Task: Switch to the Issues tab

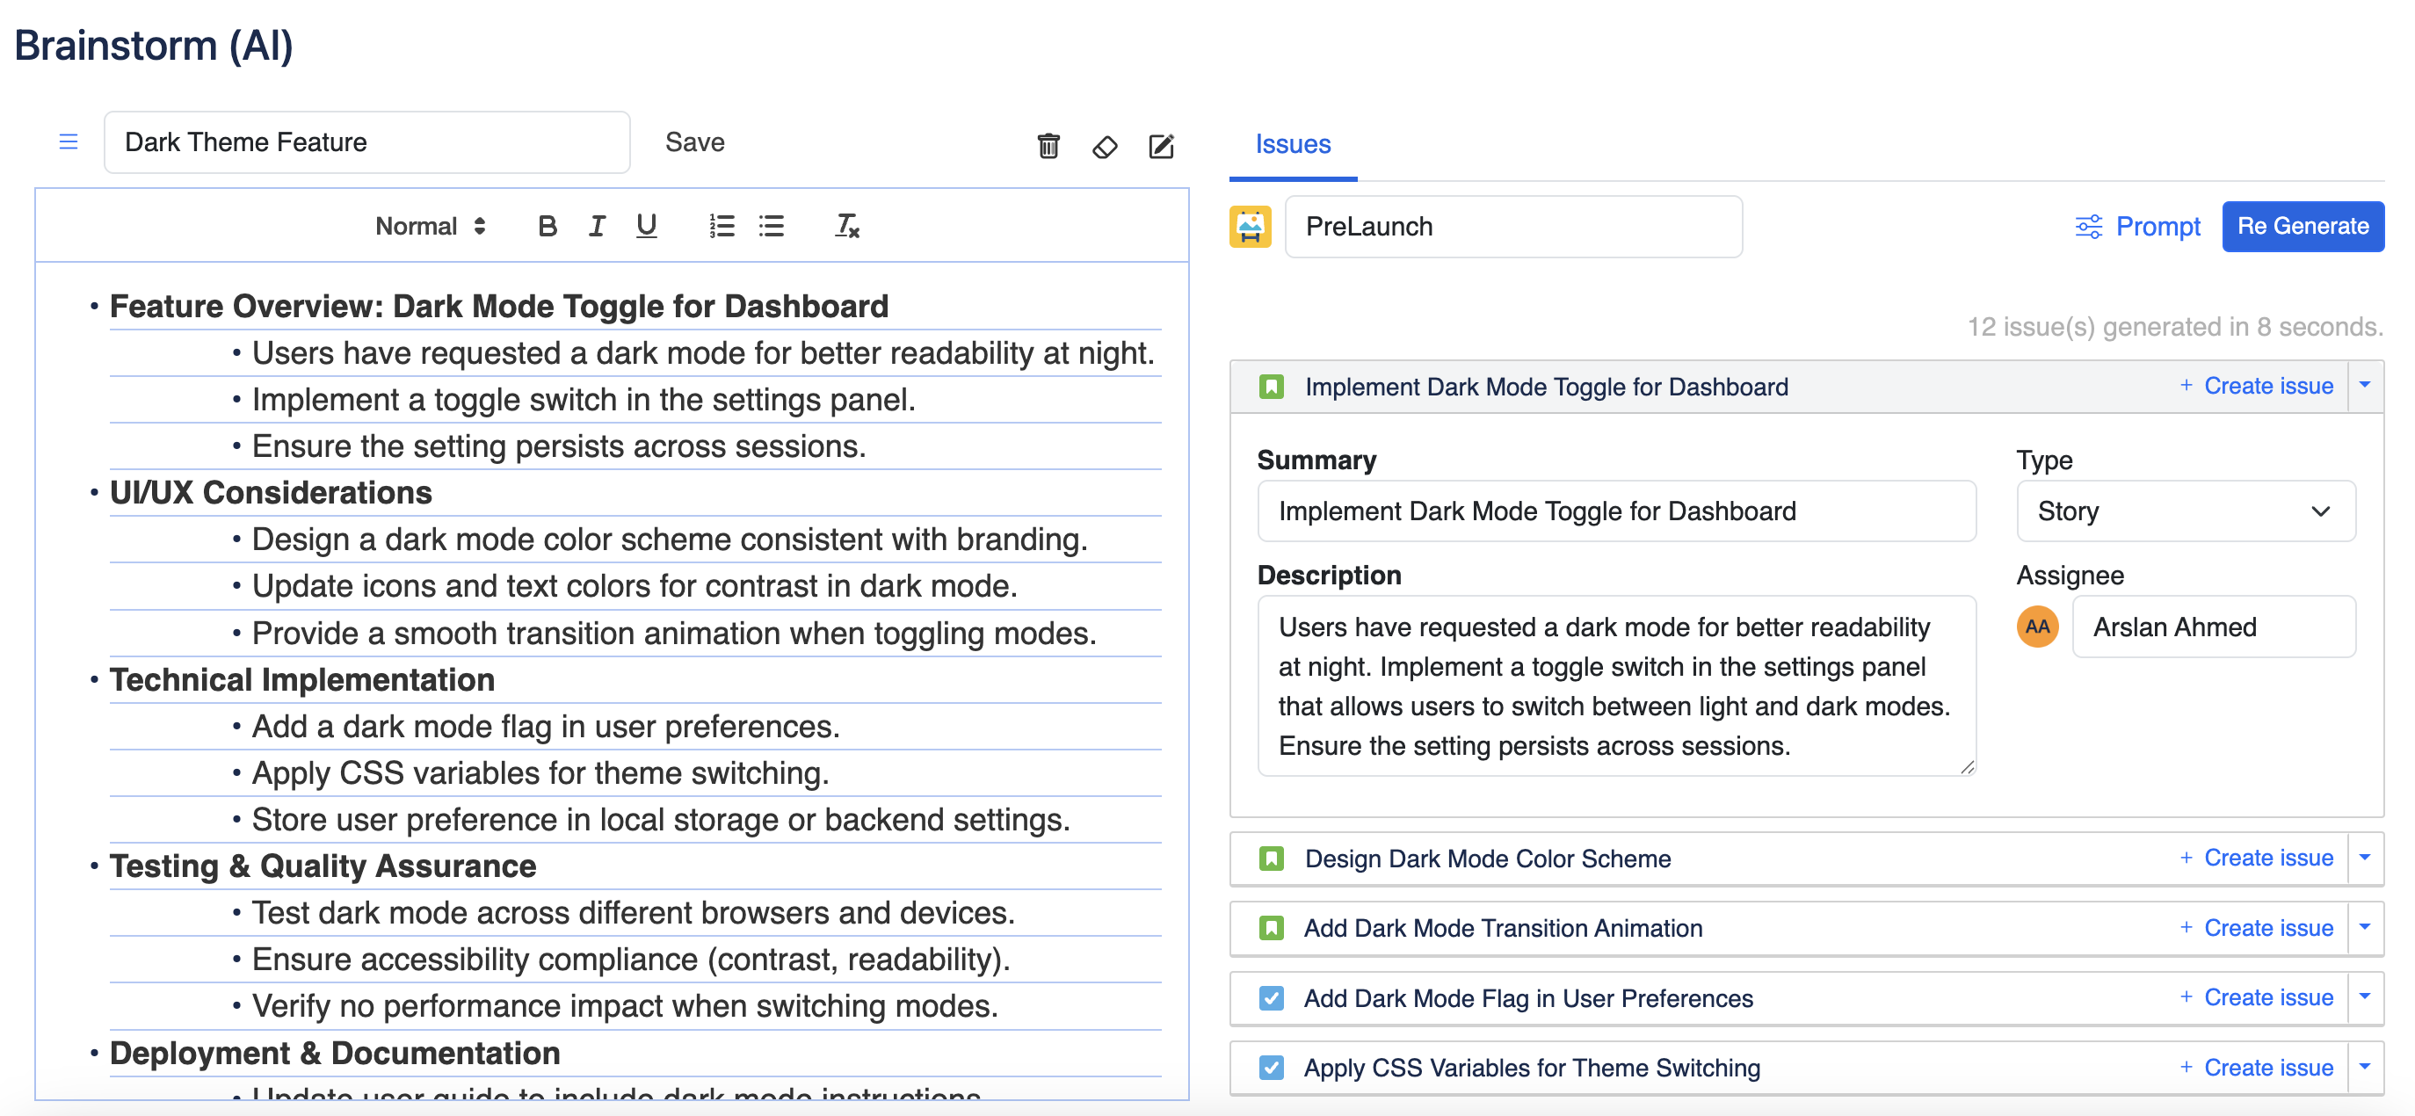Action: [1292, 144]
